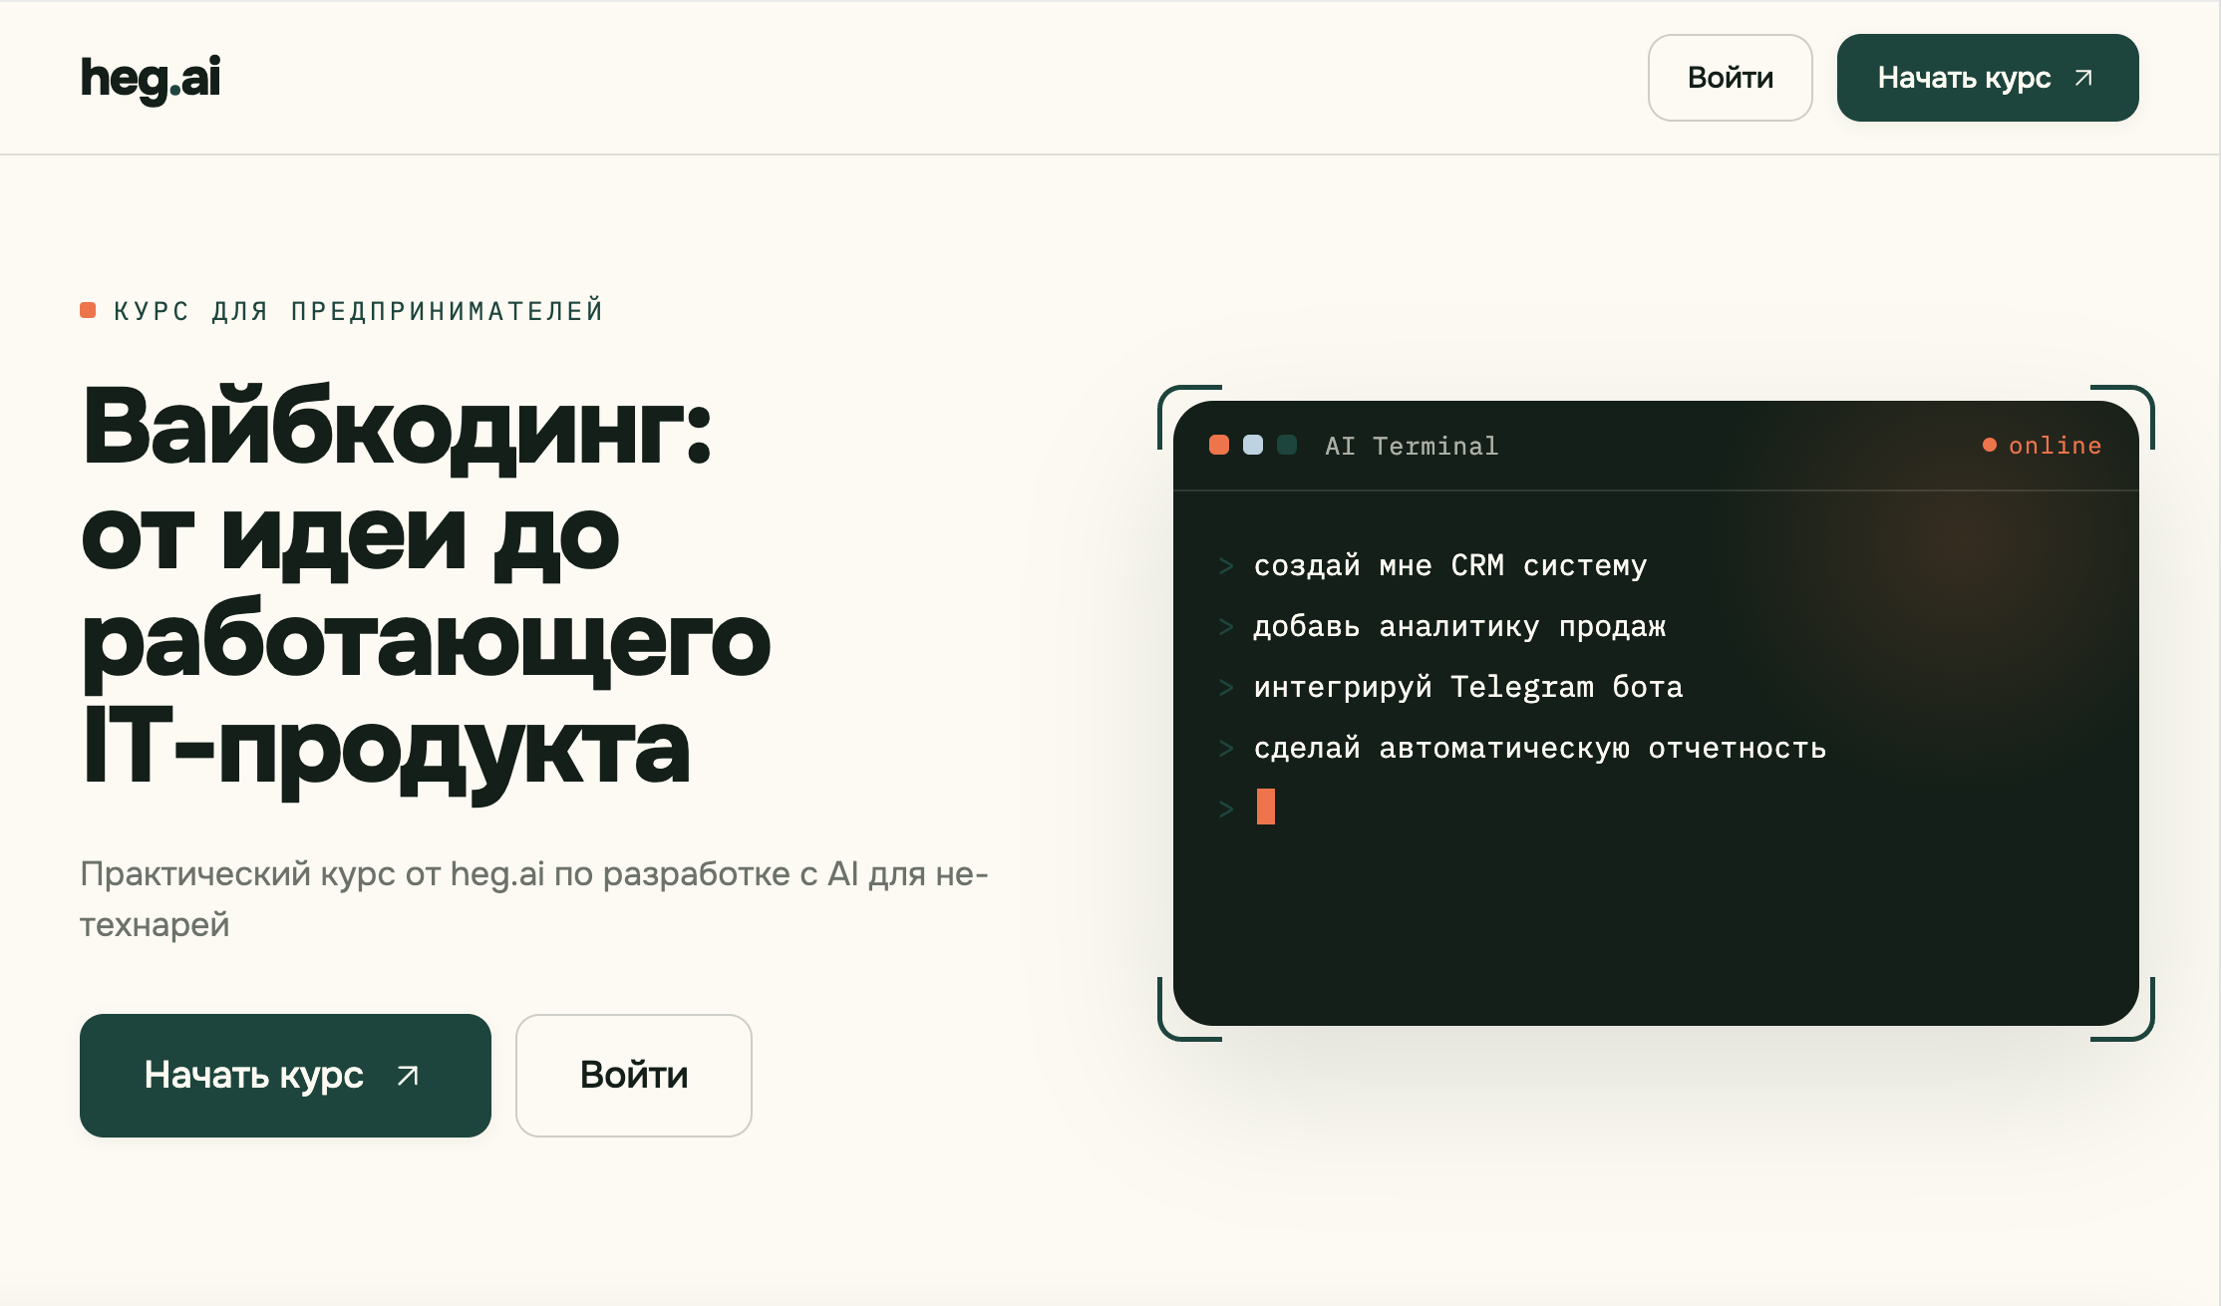
Task: Open the heg.ai logo home link
Action: coord(151,78)
